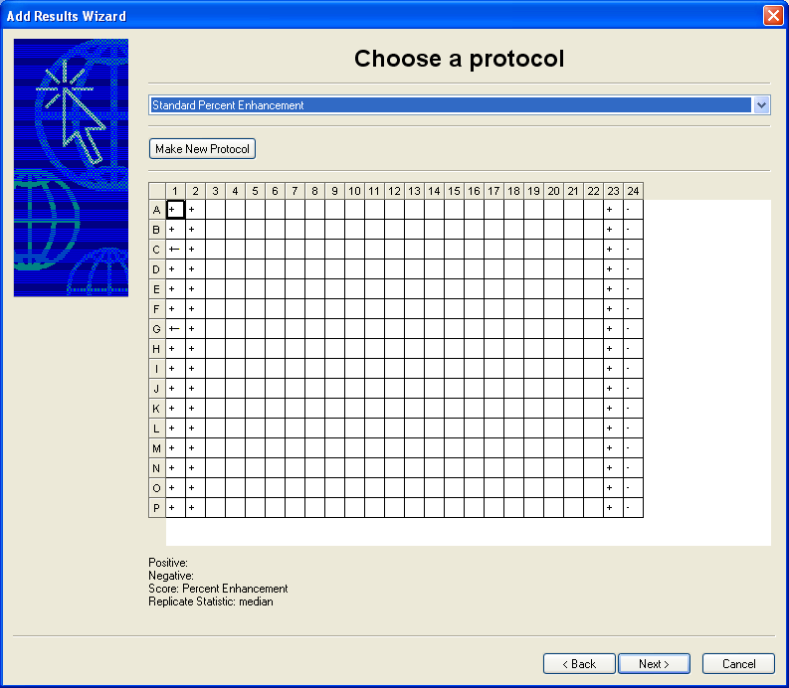This screenshot has width=789, height=688.
Task: Click the plus marker in well P2
Action: coord(195,508)
